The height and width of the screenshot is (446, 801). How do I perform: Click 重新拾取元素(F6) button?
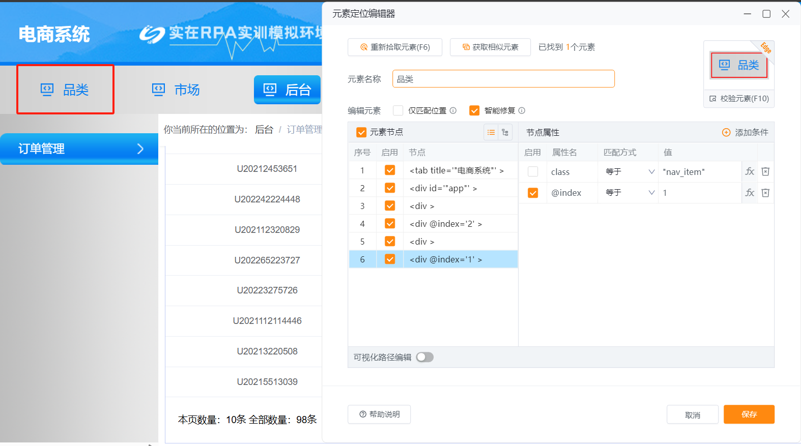pos(395,47)
